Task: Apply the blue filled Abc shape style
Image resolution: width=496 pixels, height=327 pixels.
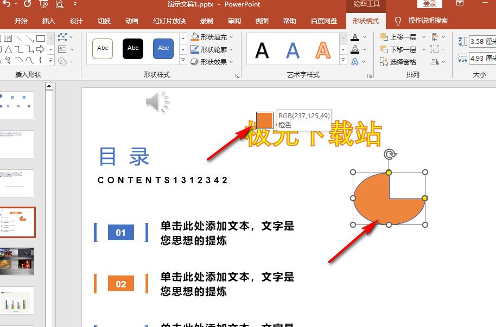Action: (x=163, y=48)
